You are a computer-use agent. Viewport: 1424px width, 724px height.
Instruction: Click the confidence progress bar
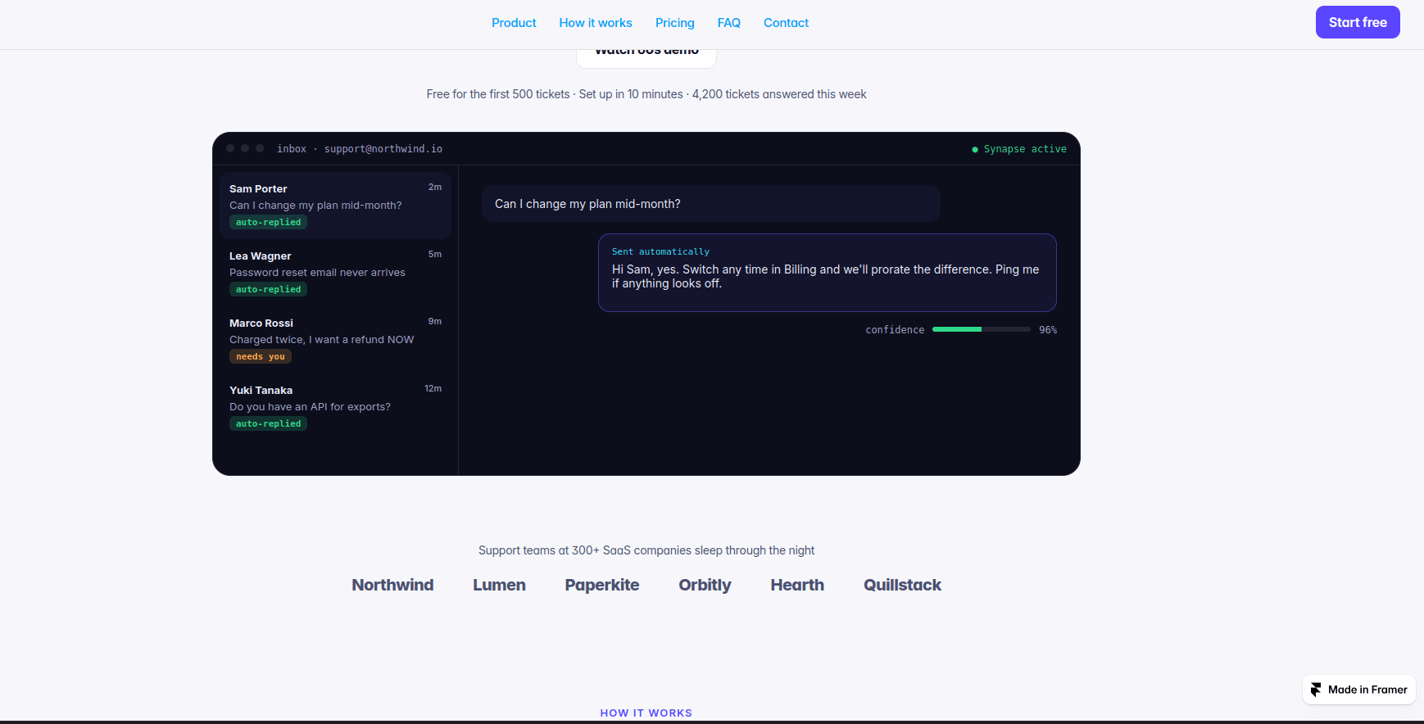[982, 329]
